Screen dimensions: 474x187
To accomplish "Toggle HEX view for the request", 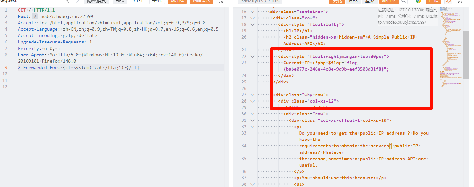I will point(120,1).
